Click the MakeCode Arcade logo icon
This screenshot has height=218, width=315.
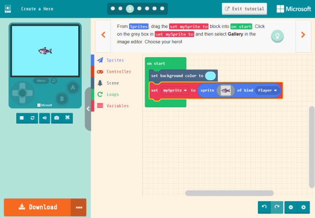pyautogui.click(x=8, y=9)
